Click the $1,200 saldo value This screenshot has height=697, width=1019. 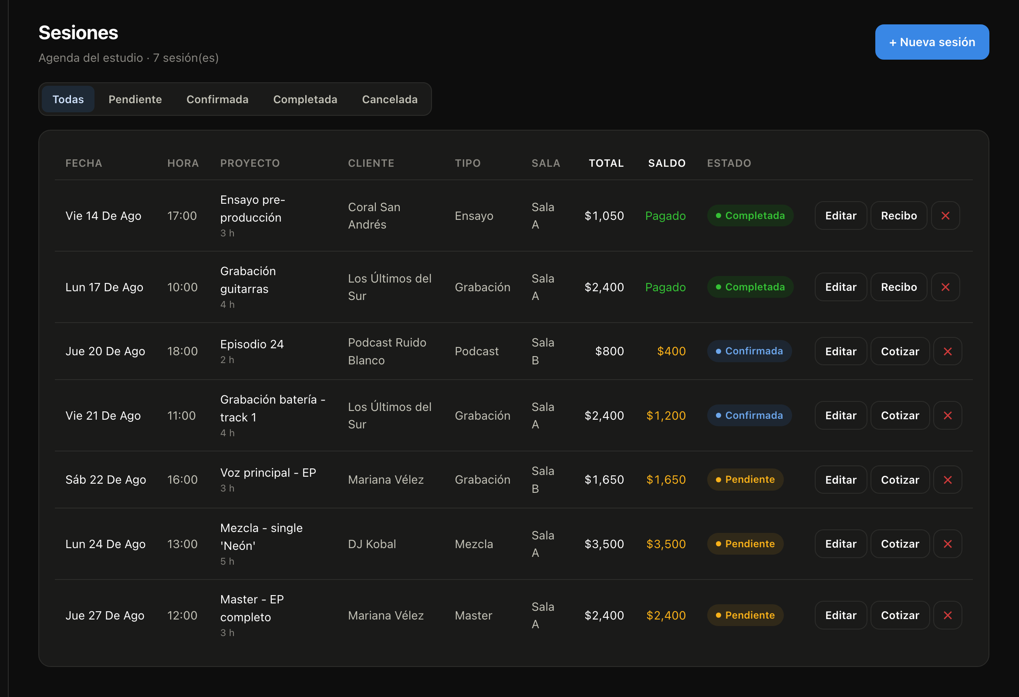pyautogui.click(x=665, y=416)
